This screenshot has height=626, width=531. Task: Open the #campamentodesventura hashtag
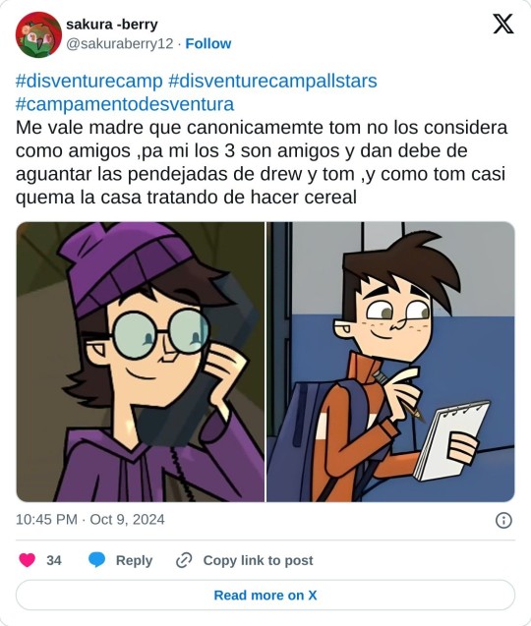pos(125,104)
